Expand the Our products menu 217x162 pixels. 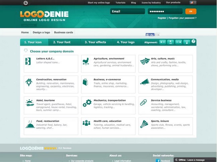point(173,3)
